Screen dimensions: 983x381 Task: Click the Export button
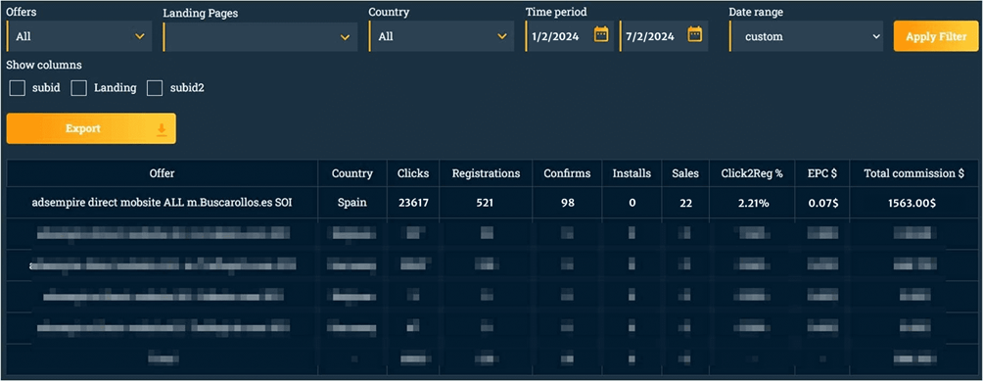coord(91,128)
